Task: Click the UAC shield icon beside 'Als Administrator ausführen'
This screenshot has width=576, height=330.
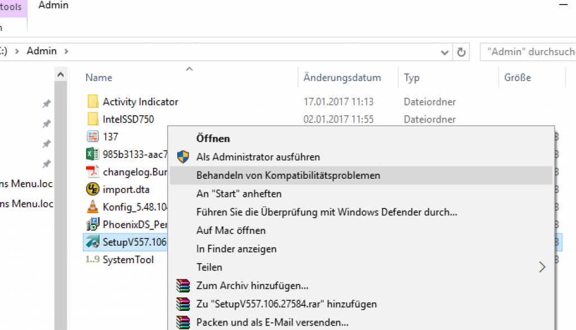Action: click(x=183, y=156)
